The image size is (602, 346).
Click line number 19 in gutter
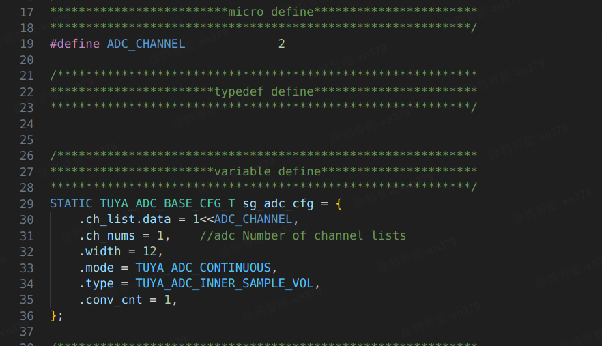(x=27, y=44)
